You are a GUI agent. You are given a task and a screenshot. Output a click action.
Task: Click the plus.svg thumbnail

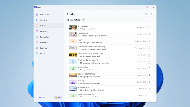coord(73,82)
